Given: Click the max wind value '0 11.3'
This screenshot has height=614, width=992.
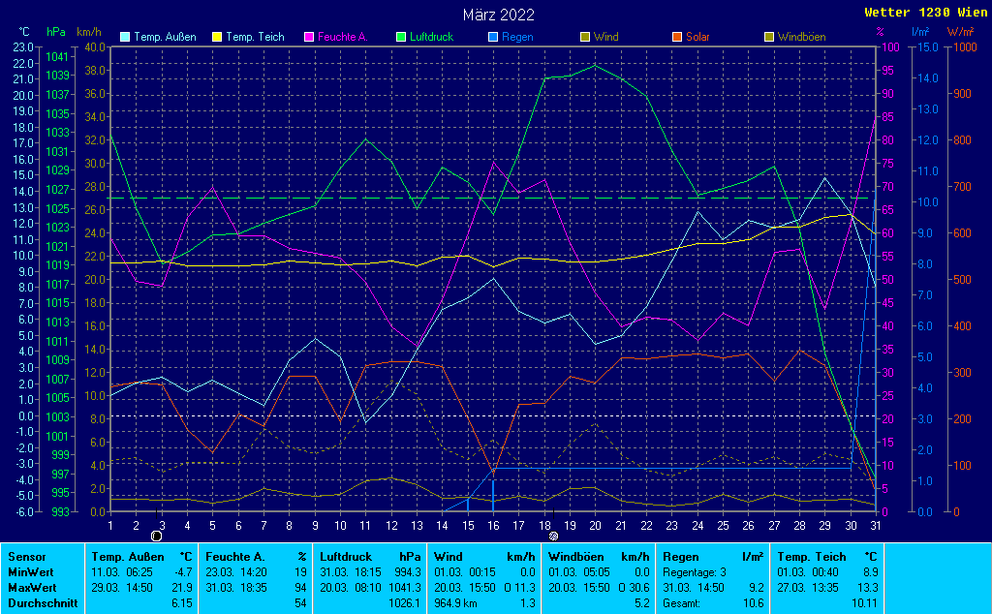Looking at the screenshot, I should pos(520,588).
